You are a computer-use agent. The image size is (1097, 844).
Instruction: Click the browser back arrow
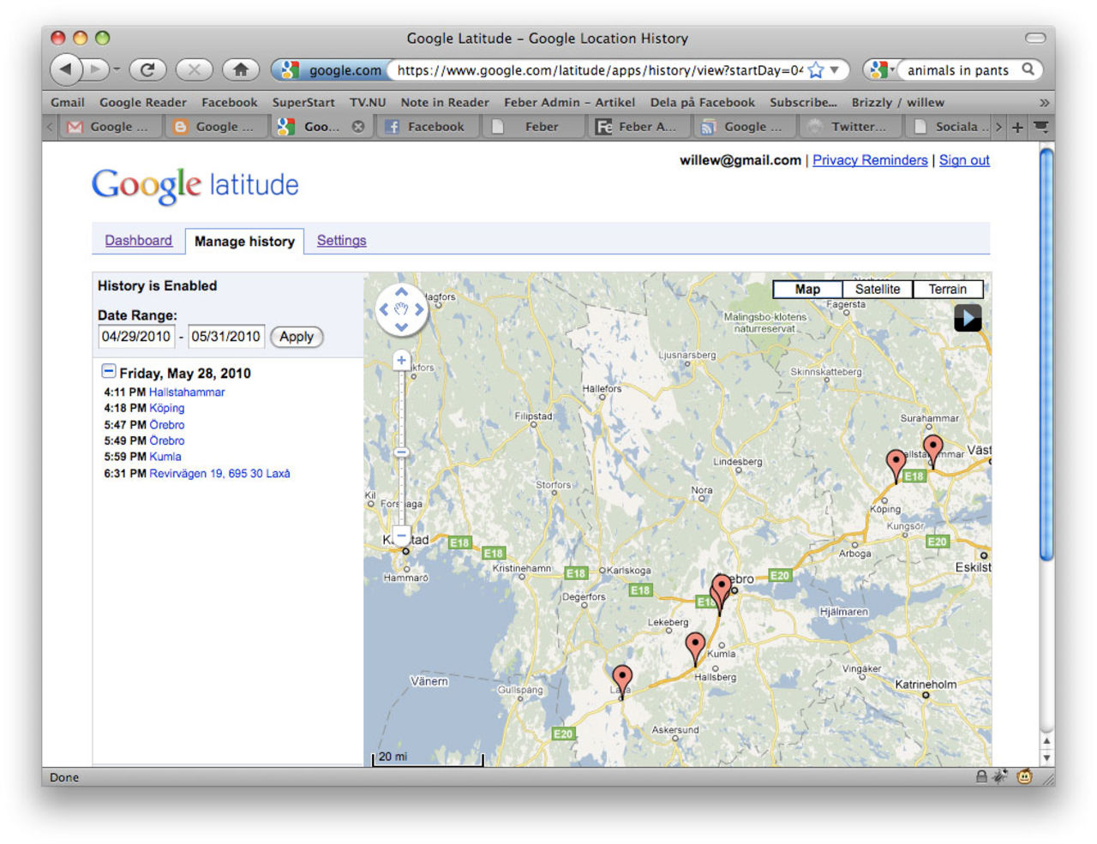[x=67, y=69]
